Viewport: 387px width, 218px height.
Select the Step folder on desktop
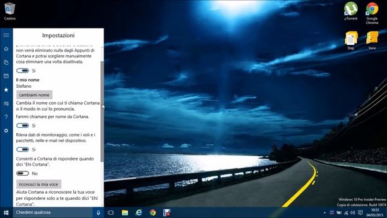coord(351,41)
